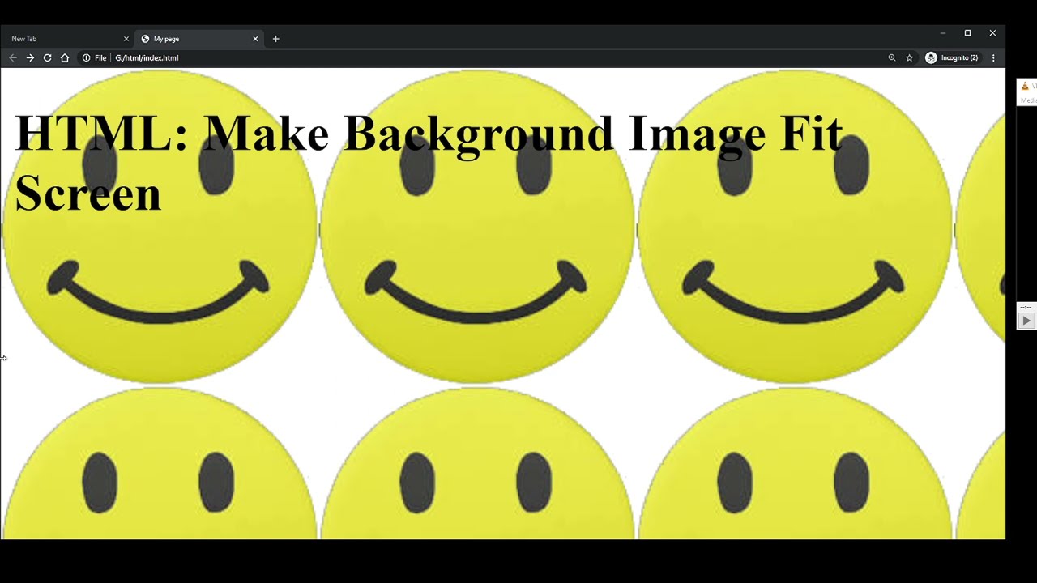
Task: Reload the index.html page
Action: click(x=47, y=58)
